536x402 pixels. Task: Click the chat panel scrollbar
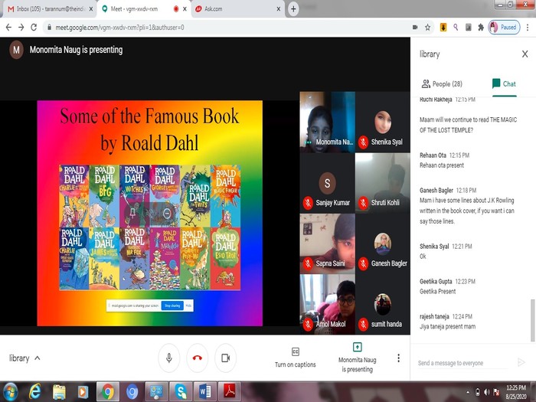(533, 320)
